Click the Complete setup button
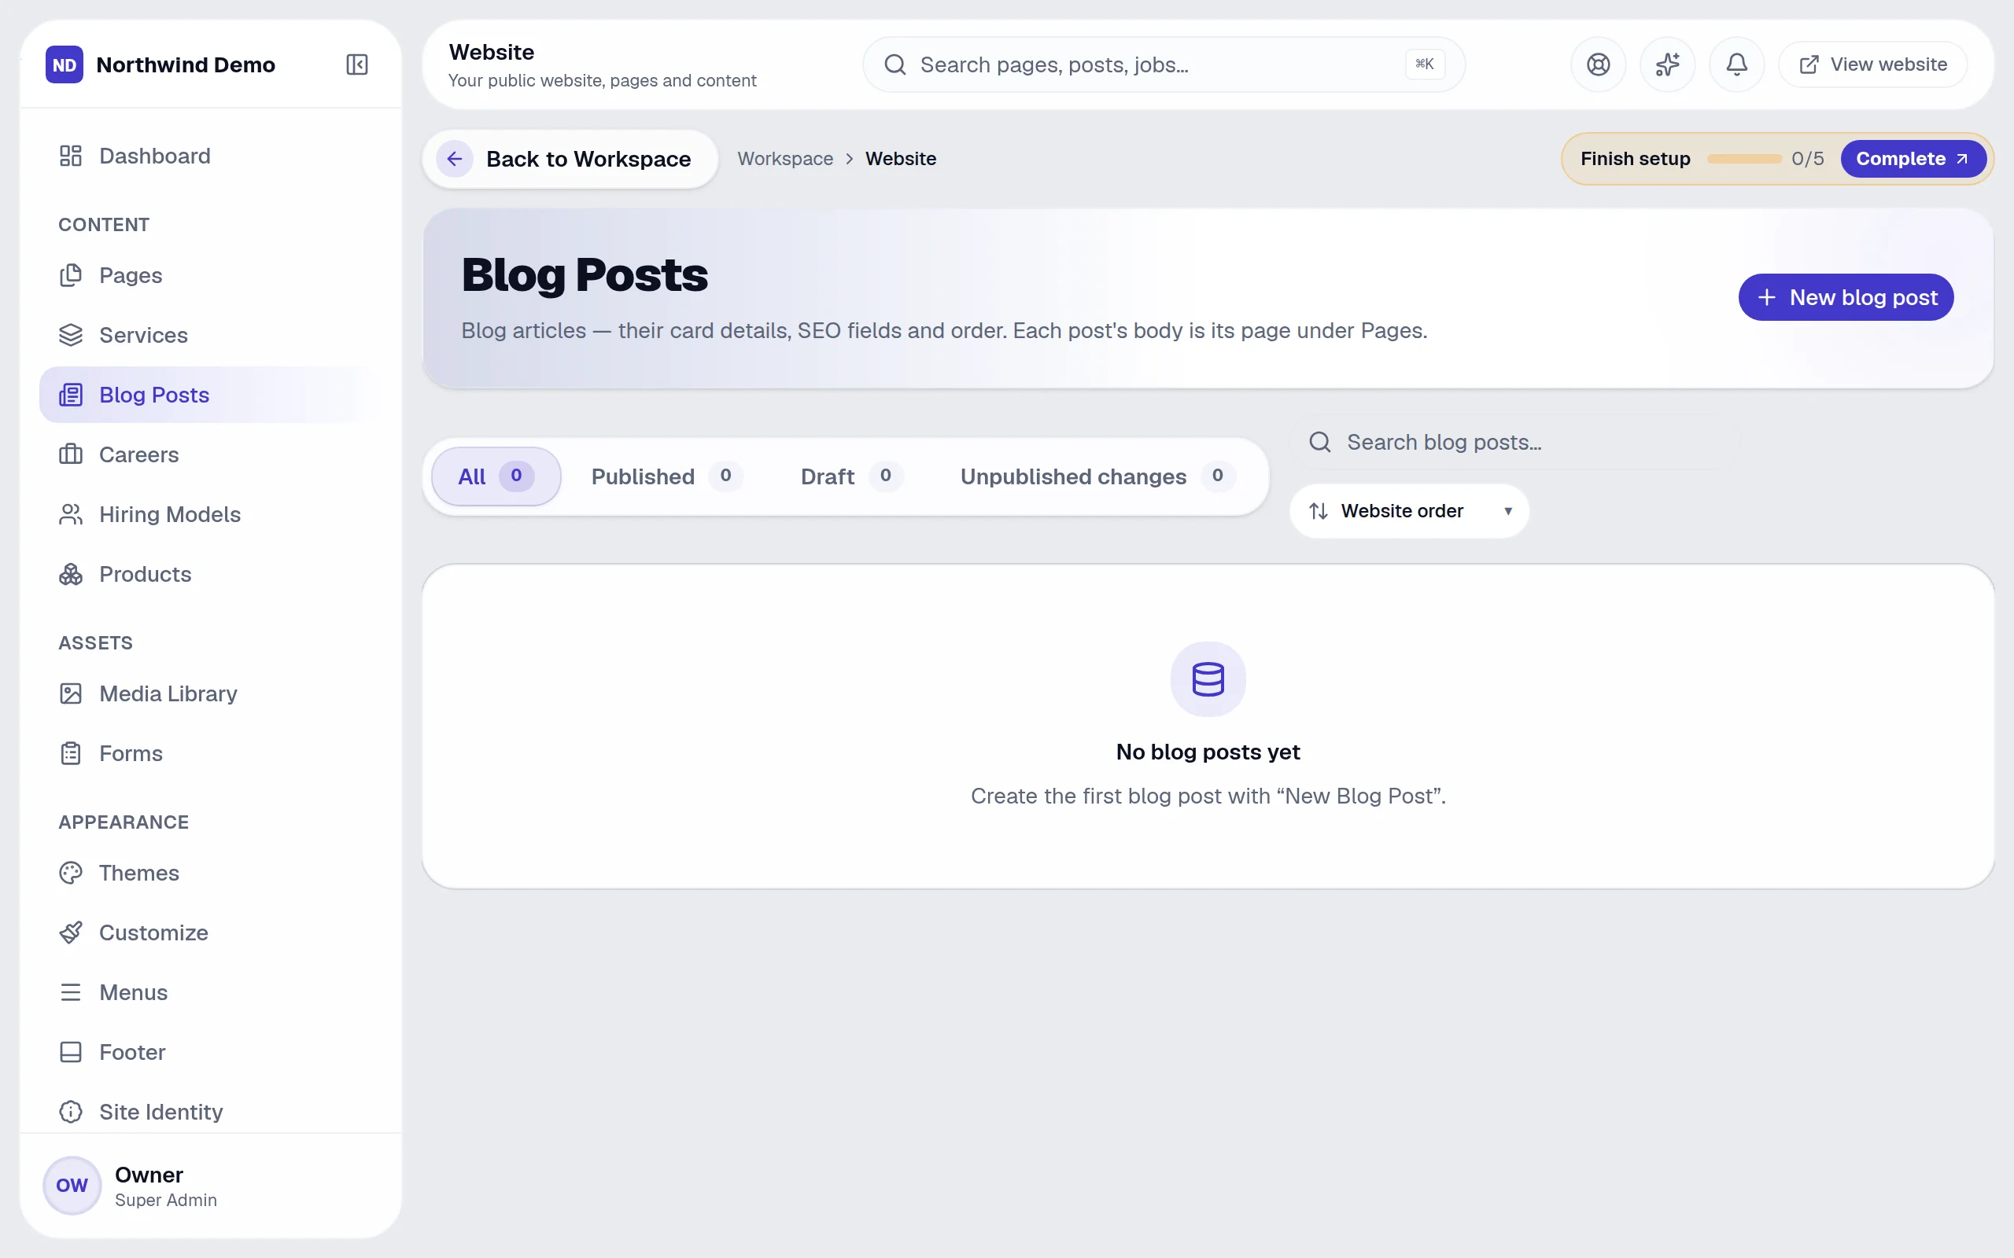Image resolution: width=2014 pixels, height=1258 pixels. pos(1913,159)
